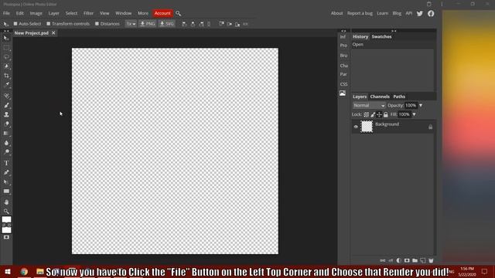Open Photopea Facebook page icon

coord(431,13)
